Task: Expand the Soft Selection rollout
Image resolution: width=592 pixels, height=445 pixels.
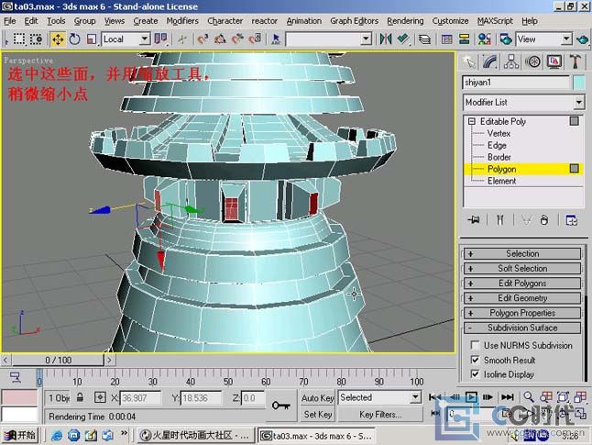Action: pyautogui.click(x=522, y=269)
